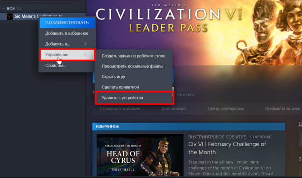The height and width of the screenshot is (178, 302).
Task: Open Предметы за очки link
Action: 283,108
